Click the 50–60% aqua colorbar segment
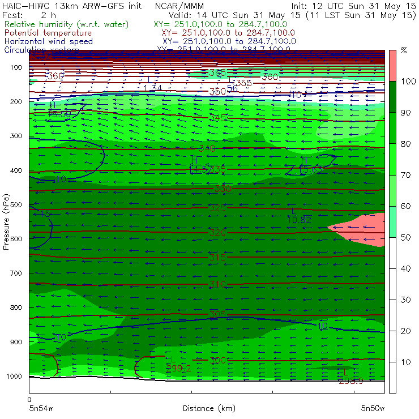The image size is (419, 419). pyautogui.click(x=392, y=222)
